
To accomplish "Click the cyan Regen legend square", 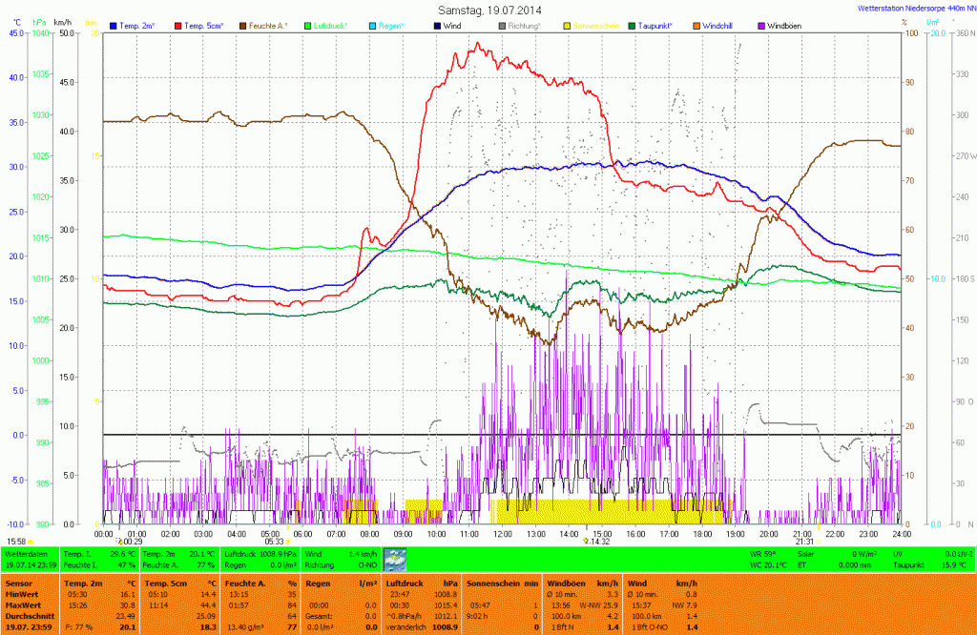I will [372, 25].
